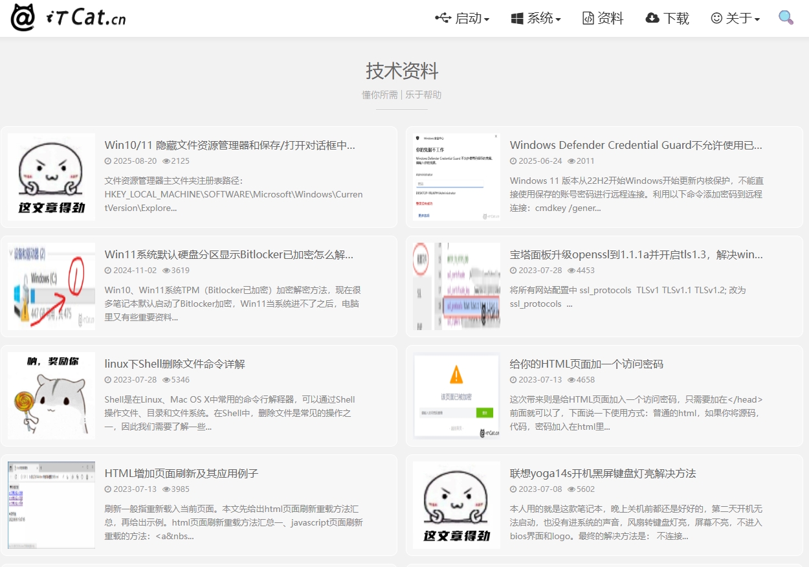The image size is (809, 567).
Task: Click the warning triangle thumbnail on HTML密码 article
Action: coord(456,395)
